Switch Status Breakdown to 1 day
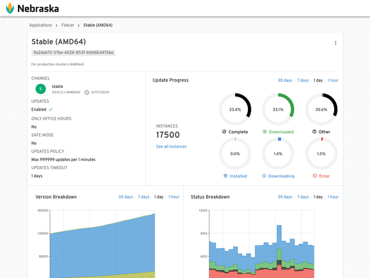 click(318, 197)
